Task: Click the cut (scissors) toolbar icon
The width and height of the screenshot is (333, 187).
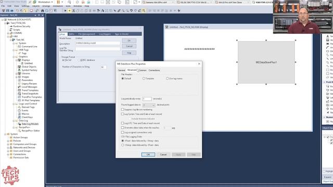Action: [x=74, y=10]
